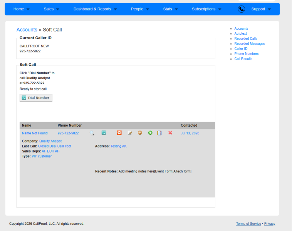Expand the Dashboard & Reports menu
Viewport: 292px width, 231px height.
tap(95, 9)
